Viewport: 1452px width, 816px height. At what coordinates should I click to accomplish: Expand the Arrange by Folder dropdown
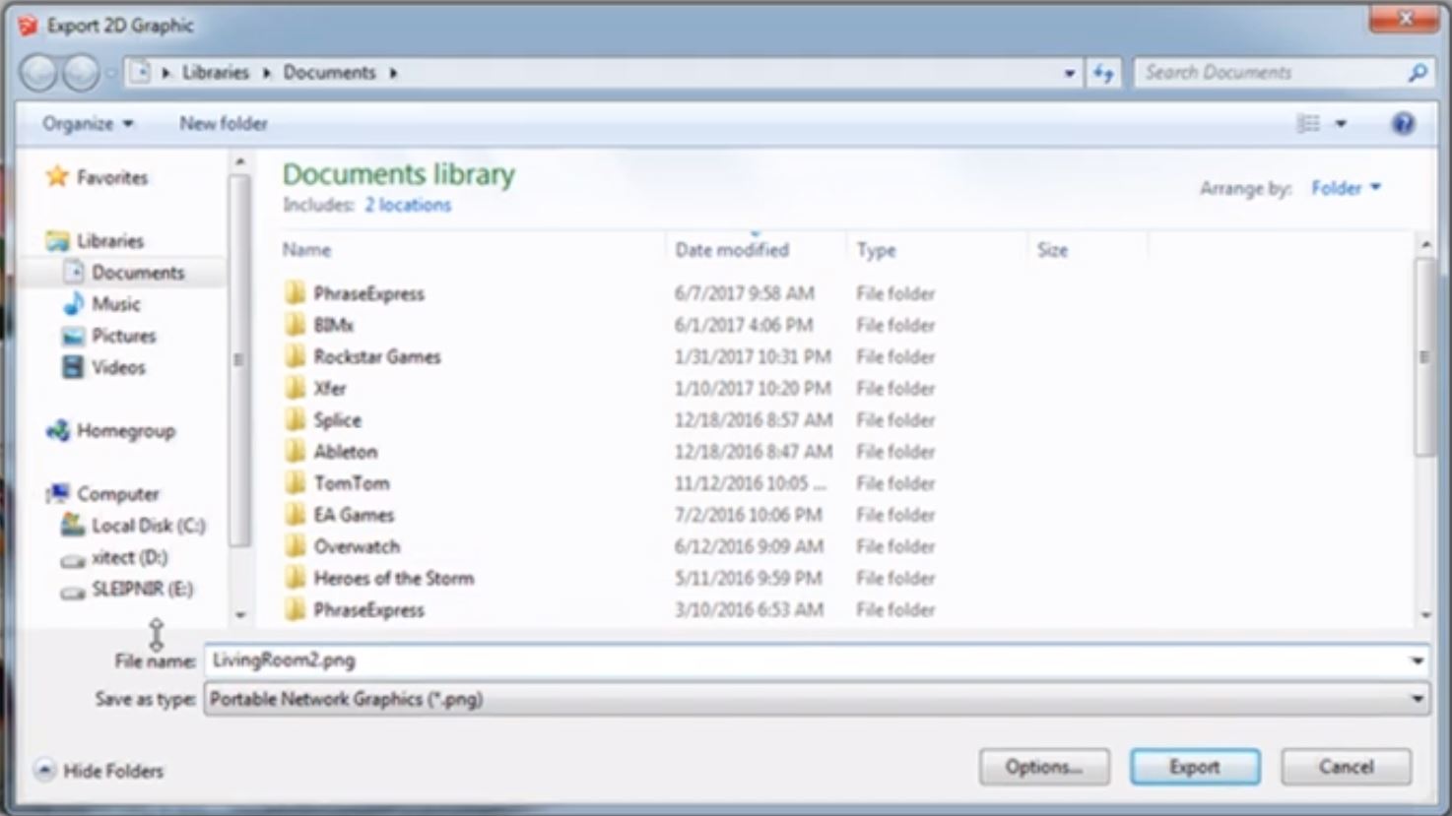[1346, 188]
